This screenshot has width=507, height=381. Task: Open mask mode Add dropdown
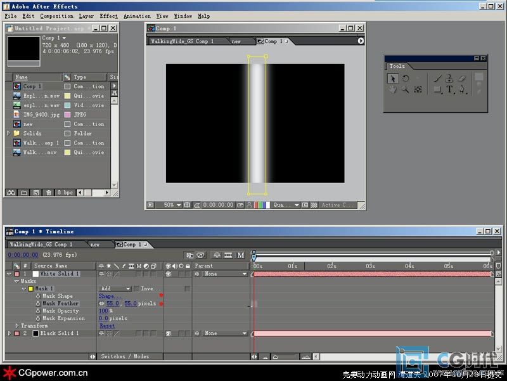115,288
